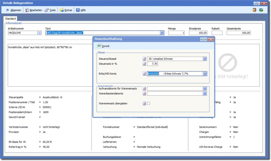The width and height of the screenshot is (271, 161).
Task: Click the edit icon beside Steuersatz in %
Action: (144, 64)
